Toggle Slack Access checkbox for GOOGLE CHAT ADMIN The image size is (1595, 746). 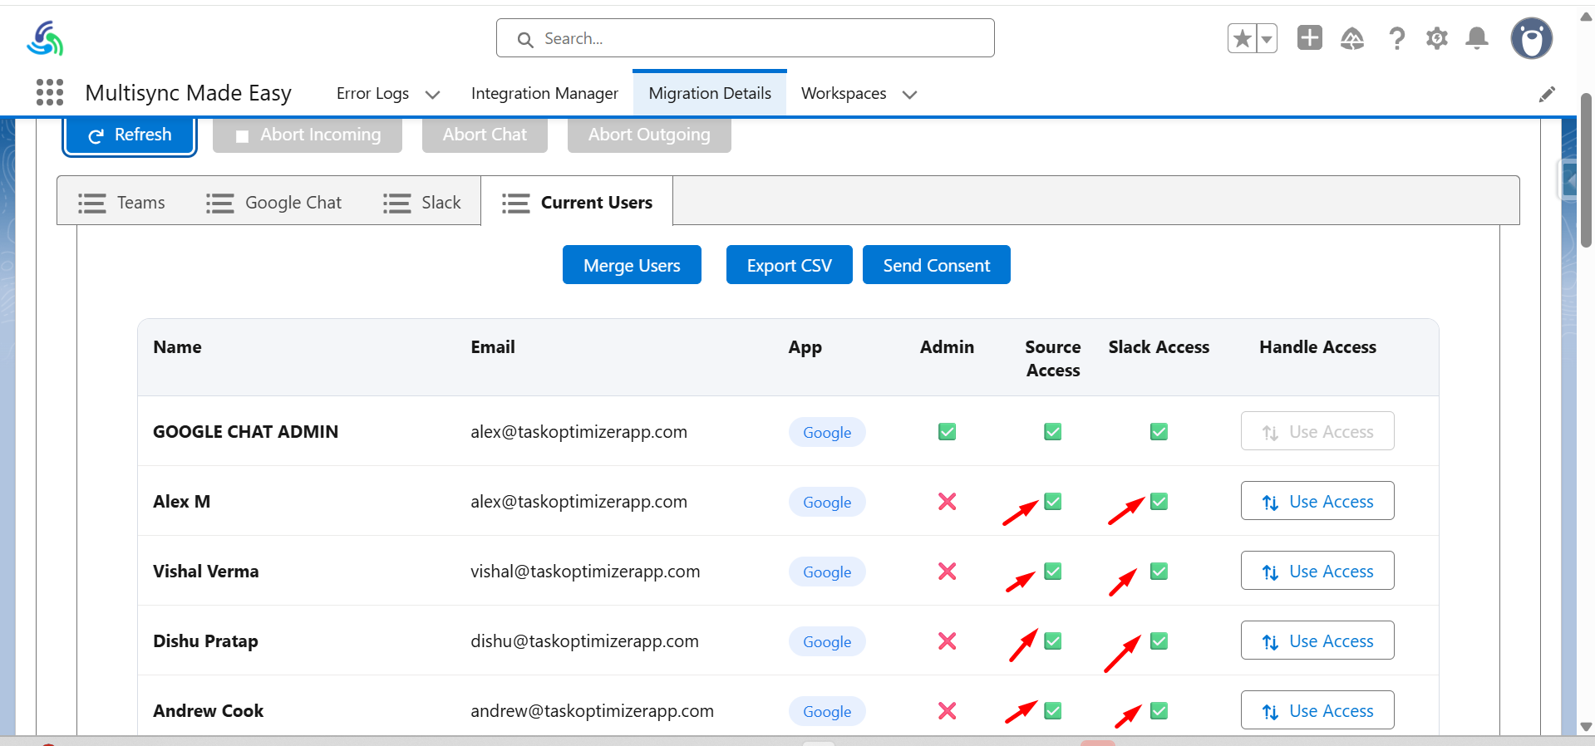point(1159,432)
